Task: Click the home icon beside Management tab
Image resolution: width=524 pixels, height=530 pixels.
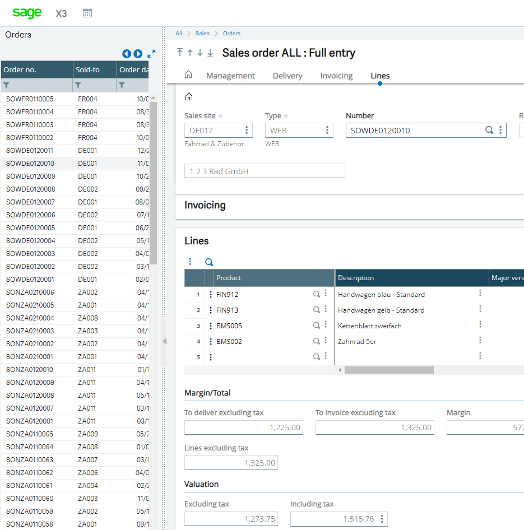Action: (x=188, y=75)
